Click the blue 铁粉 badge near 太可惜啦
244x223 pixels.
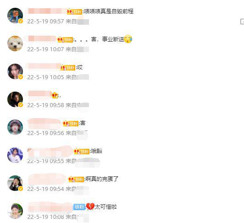79,207
